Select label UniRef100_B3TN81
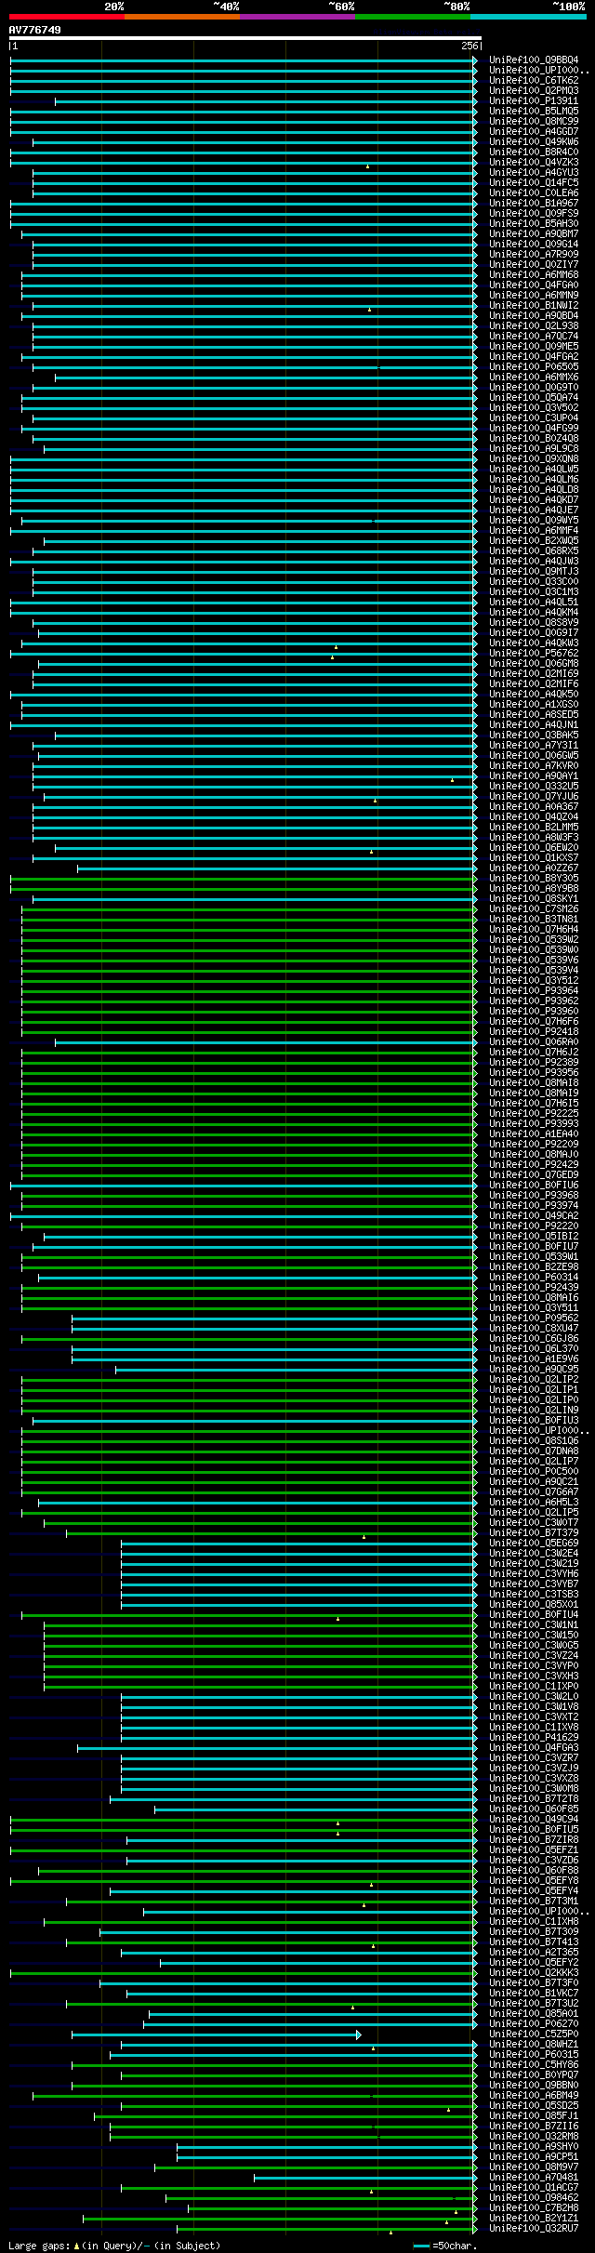Viewport: 595px width, 2253px height. [534, 920]
